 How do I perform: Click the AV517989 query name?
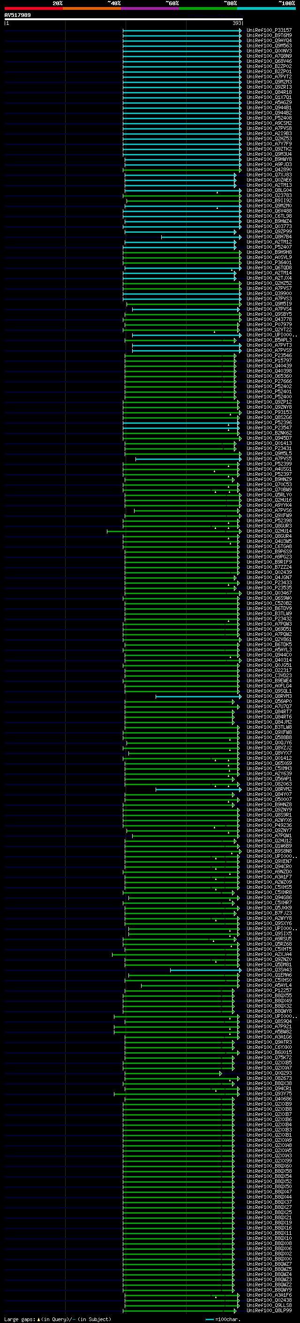coord(17,15)
